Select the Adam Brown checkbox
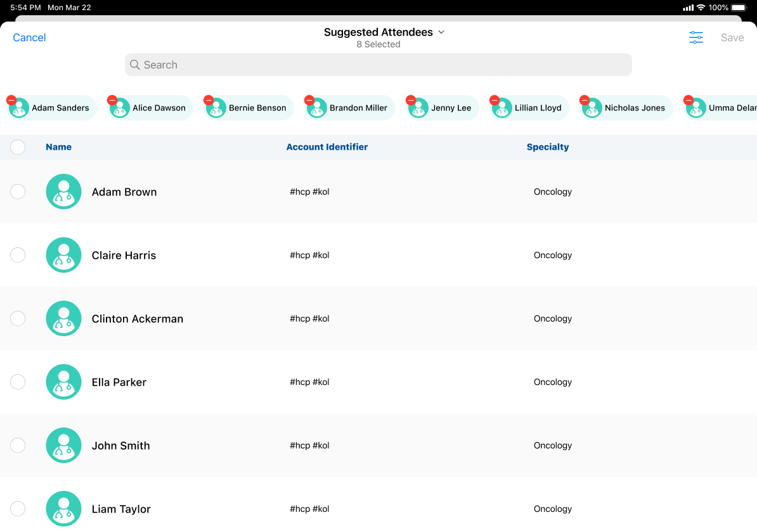The width and height of the screenshot is (757, 529). pyautogui.click(x=18, y=192)
